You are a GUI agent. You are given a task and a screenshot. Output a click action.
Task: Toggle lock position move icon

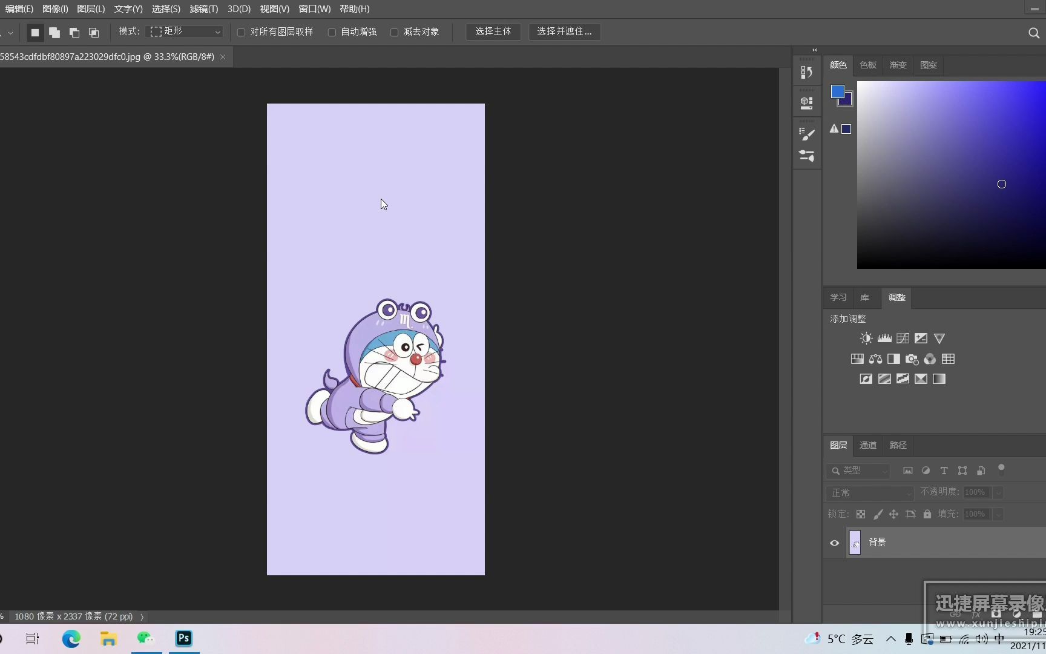[893, 514]
